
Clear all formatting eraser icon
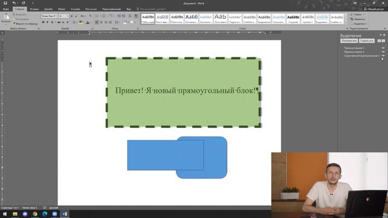point(90,16)
